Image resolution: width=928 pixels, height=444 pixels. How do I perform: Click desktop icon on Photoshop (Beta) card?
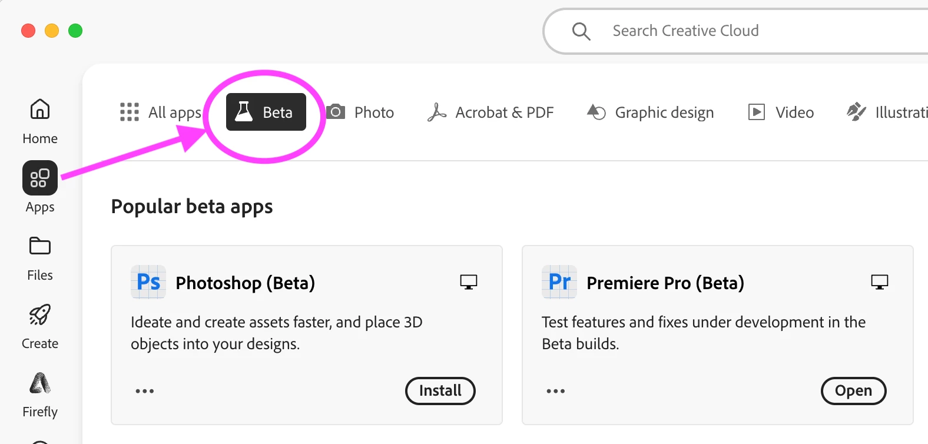coord(469,283)
